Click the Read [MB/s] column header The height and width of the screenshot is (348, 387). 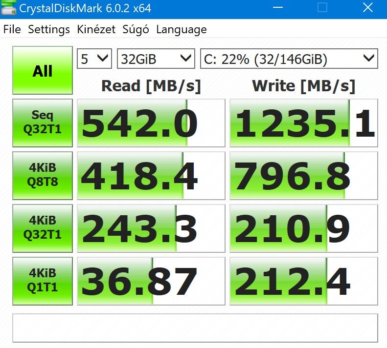point(151,86)
